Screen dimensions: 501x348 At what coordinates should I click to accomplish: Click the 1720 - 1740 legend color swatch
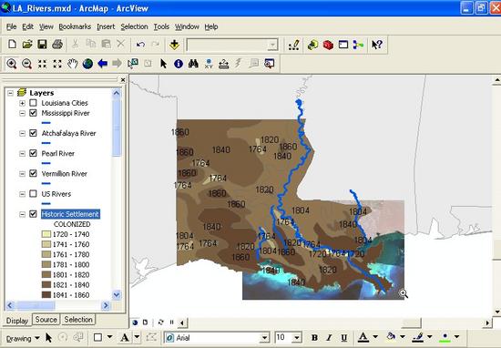tap(46, 234)
